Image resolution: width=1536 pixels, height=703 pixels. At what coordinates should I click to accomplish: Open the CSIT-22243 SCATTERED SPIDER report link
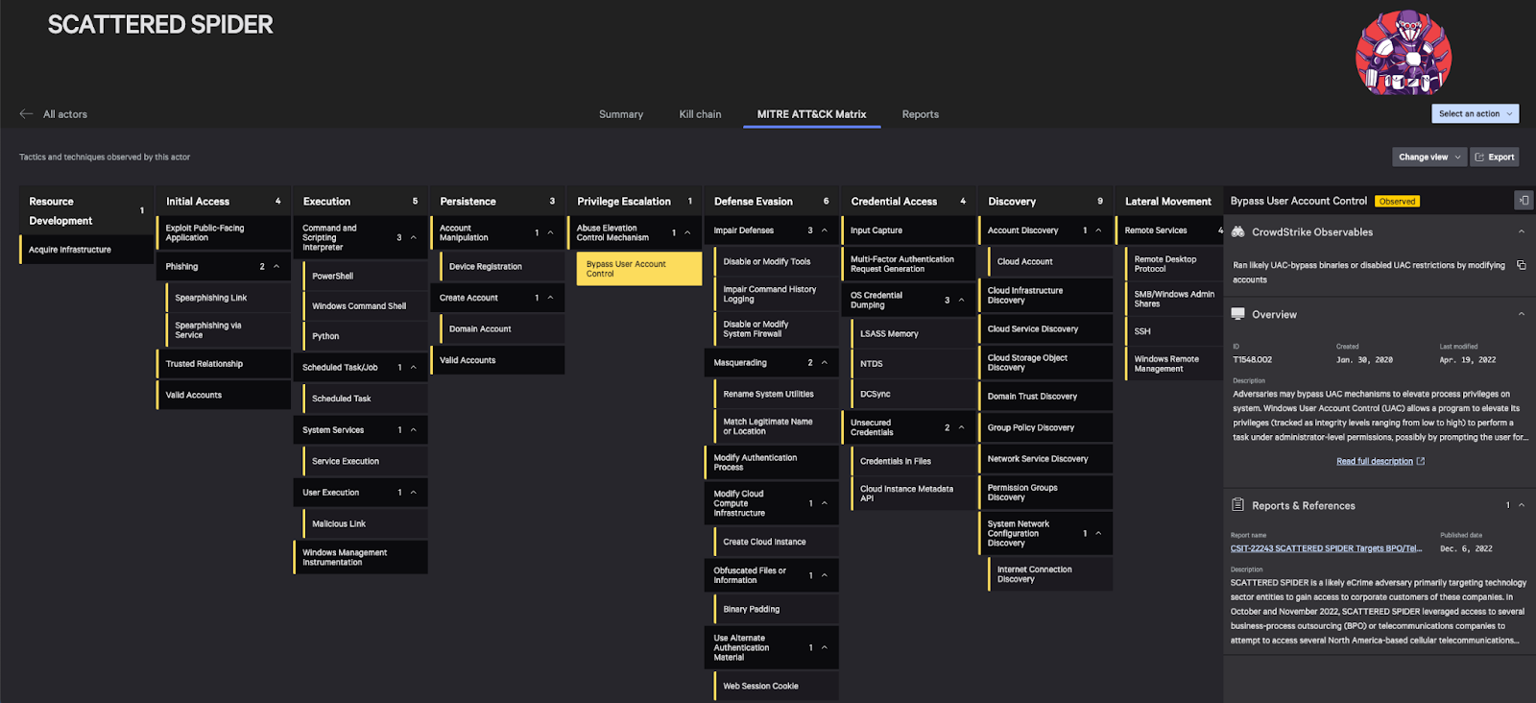pos(1326,549)
